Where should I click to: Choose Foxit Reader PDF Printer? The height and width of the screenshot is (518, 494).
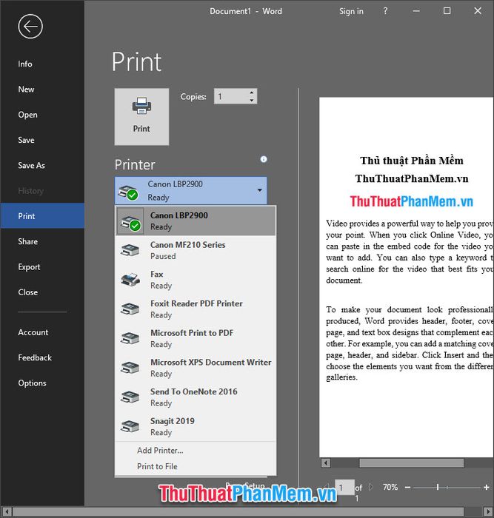pyautogui.click(x=196, y=309)
